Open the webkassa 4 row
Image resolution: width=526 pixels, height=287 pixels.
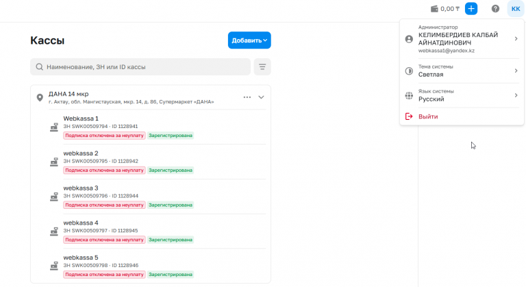coord(157,232)
